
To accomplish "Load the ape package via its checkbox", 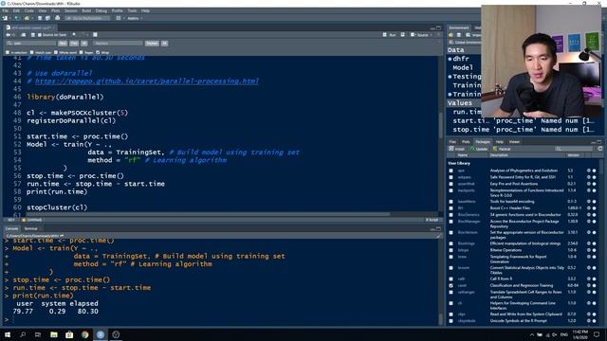I will [x=451, y=170].
